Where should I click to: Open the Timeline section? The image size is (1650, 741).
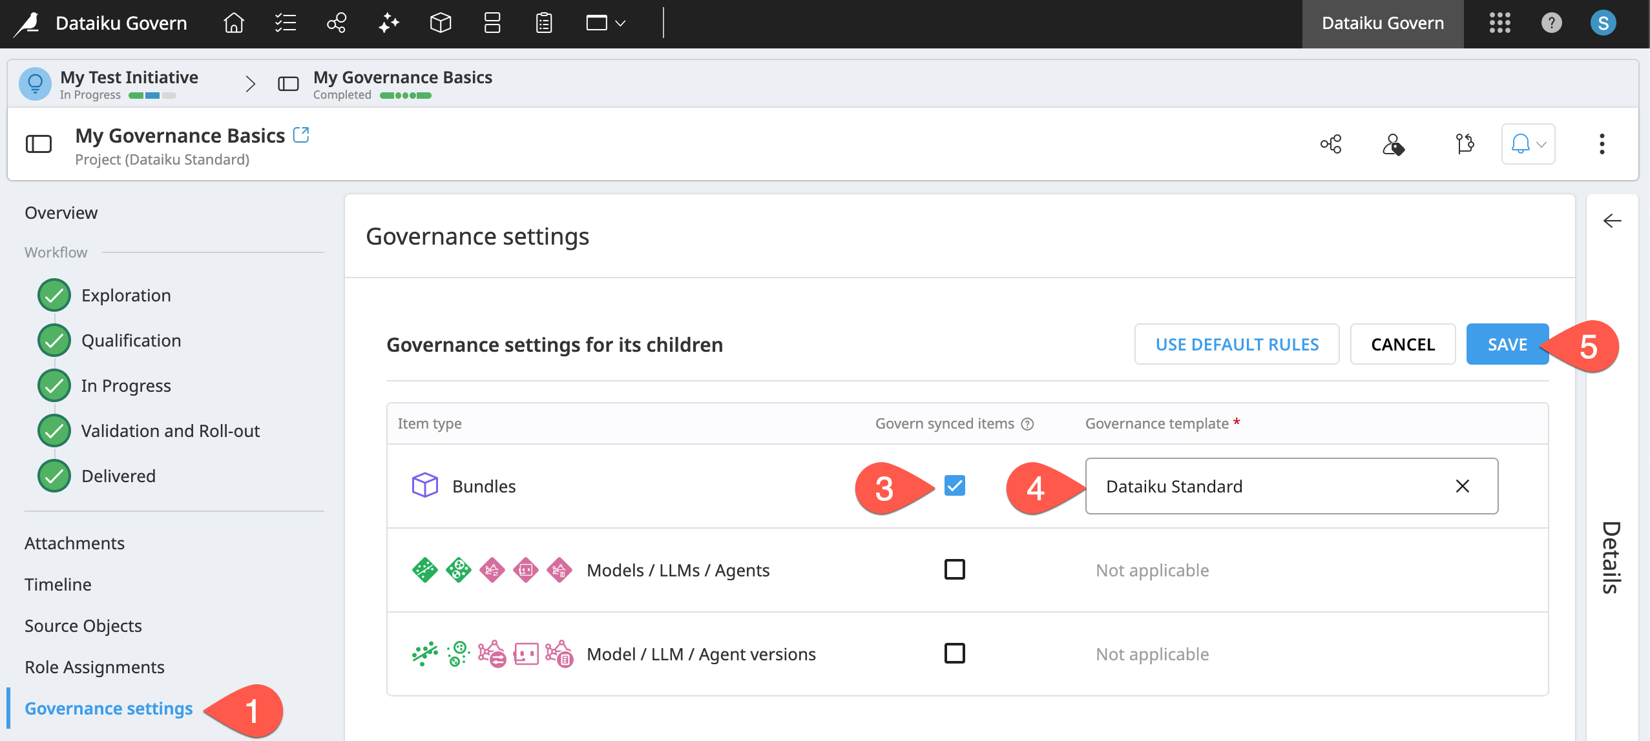click(x=58, y=585)
